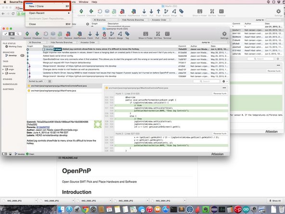Select 'Merge pull request #91' commit row

pyautogui.click(x=128, y=63)
